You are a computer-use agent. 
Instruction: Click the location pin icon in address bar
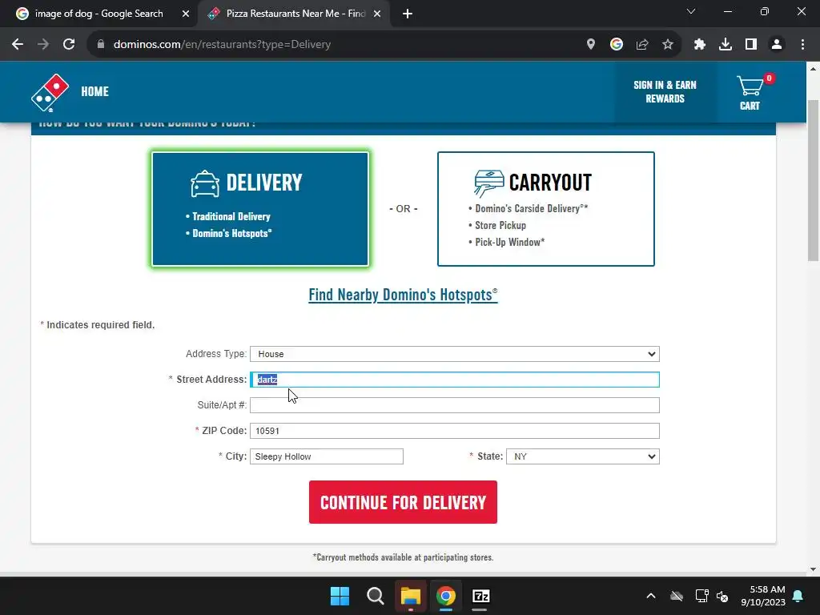point(591,45)
